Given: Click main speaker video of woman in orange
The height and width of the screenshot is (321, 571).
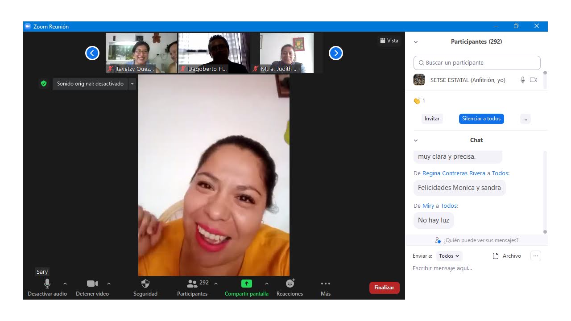Looking at the screenshot, I should click(214, 175).
